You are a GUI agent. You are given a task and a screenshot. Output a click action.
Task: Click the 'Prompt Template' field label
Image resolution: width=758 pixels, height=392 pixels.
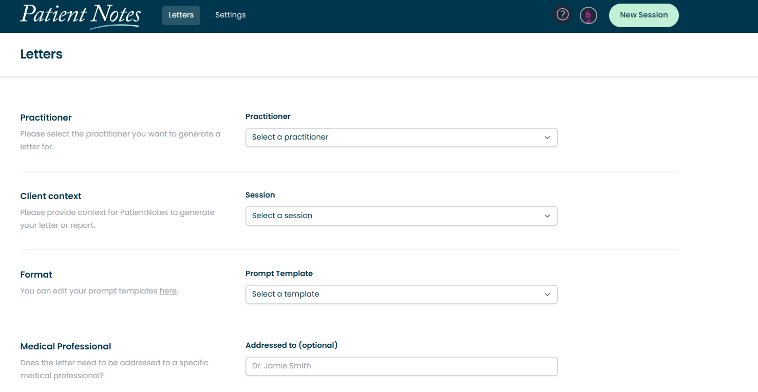click(279, 273)
